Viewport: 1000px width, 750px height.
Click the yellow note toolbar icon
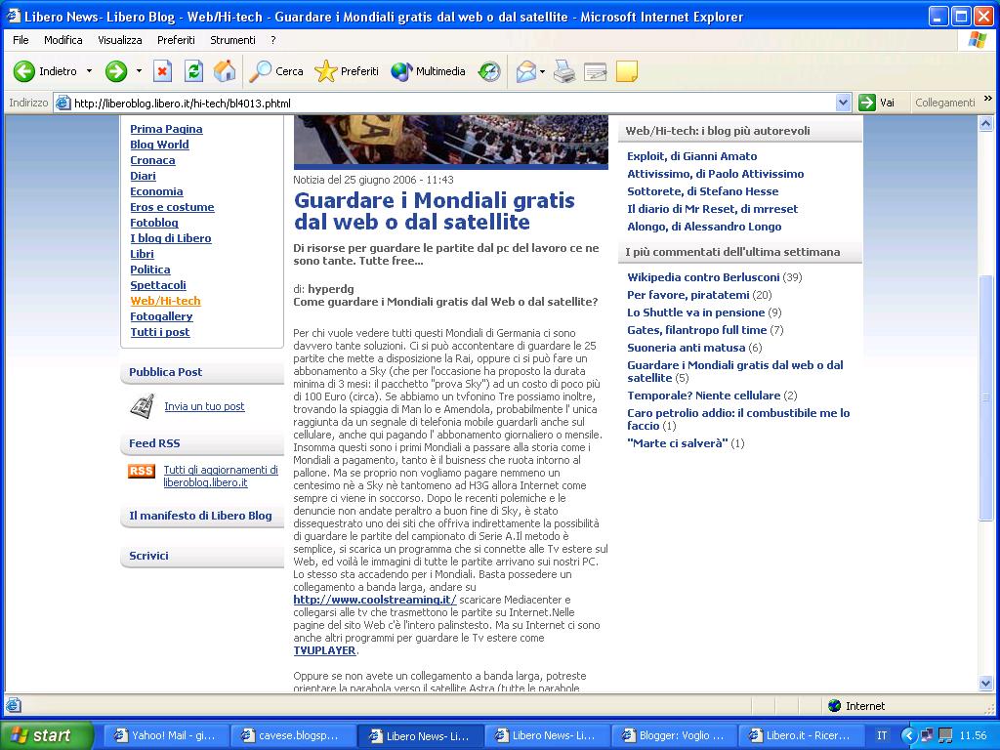626,71
